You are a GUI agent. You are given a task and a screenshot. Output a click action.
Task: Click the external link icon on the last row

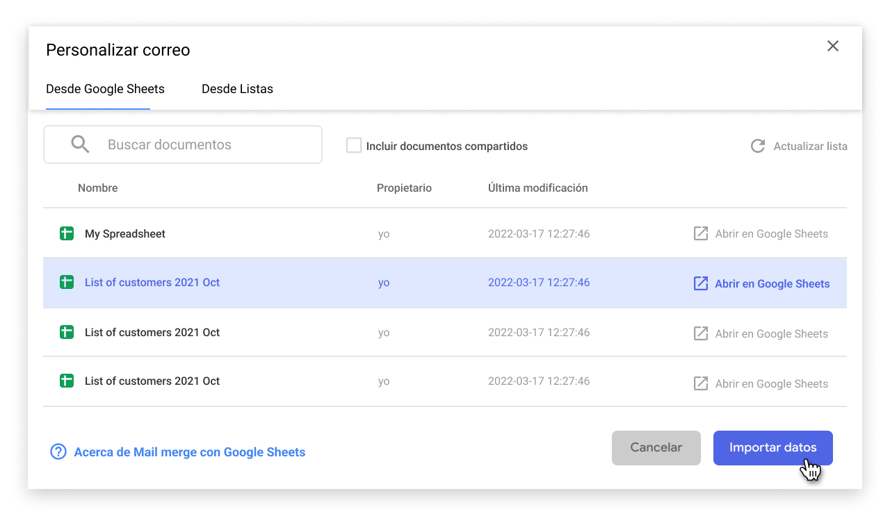click(700, 383)
